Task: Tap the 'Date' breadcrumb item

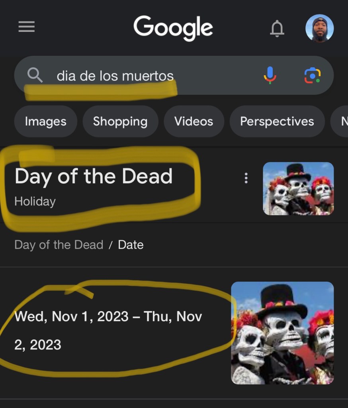Action: click(131, 245)
